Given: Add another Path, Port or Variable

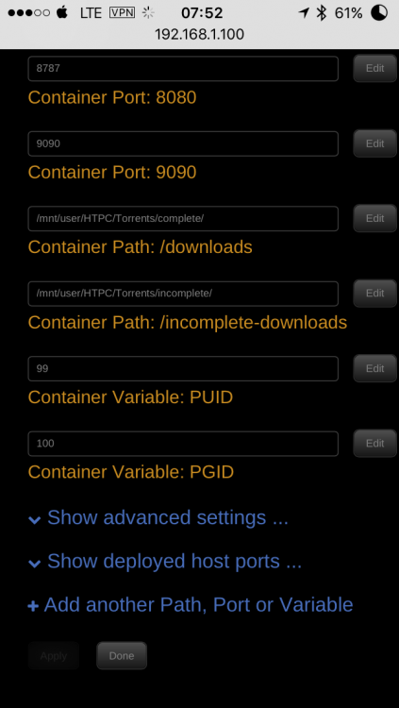Looking at the screenshot, I should pos(198,604).
